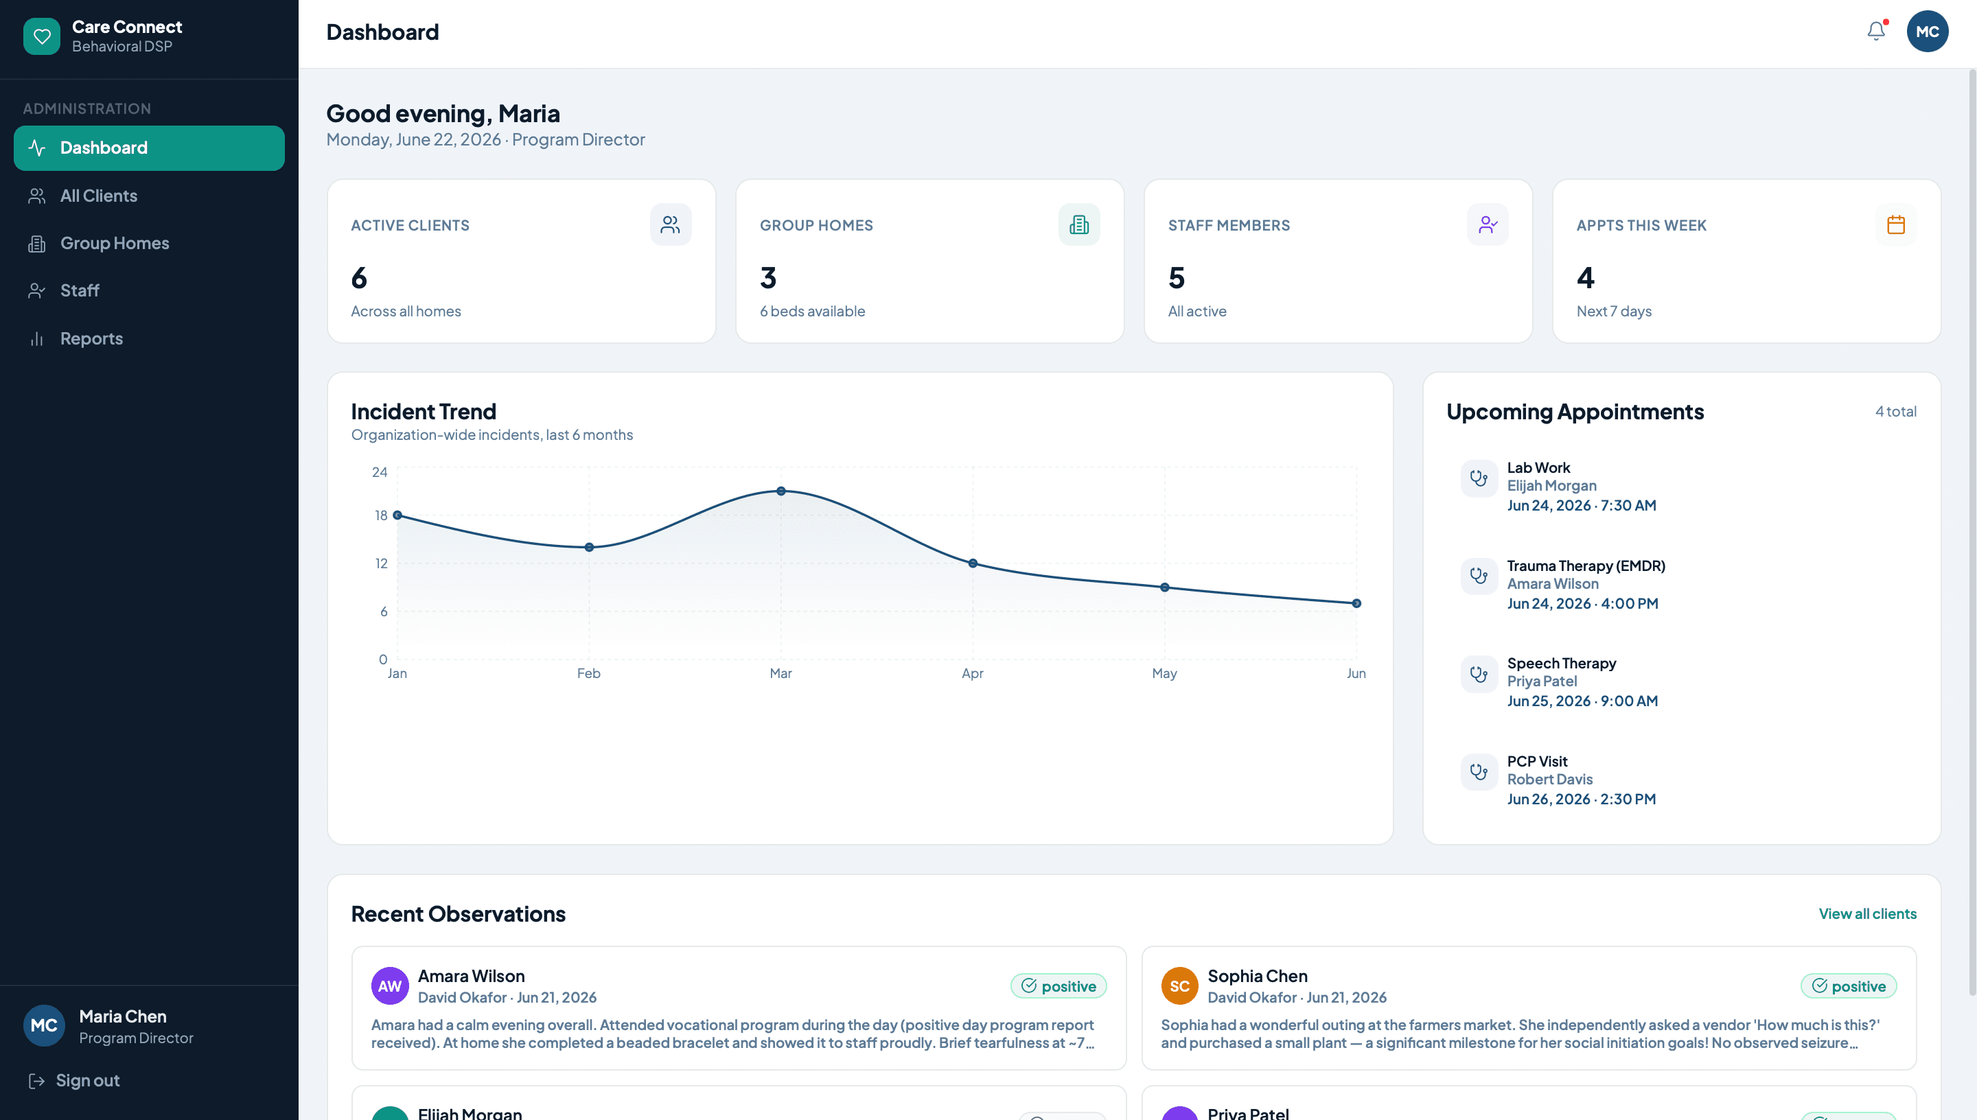This screenshot has height=1120, width=1977.
Task: Click the Elijah Morgan name under Lab Work
Action: point(1551,486)
